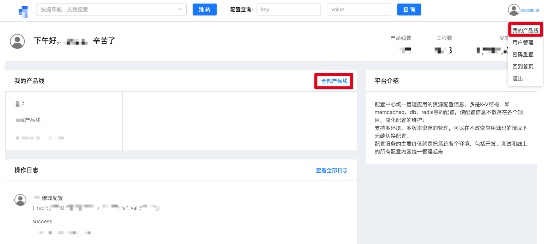Click the user avatar icon in header
This screenshot has height=244, width=544.
[514, 10]
